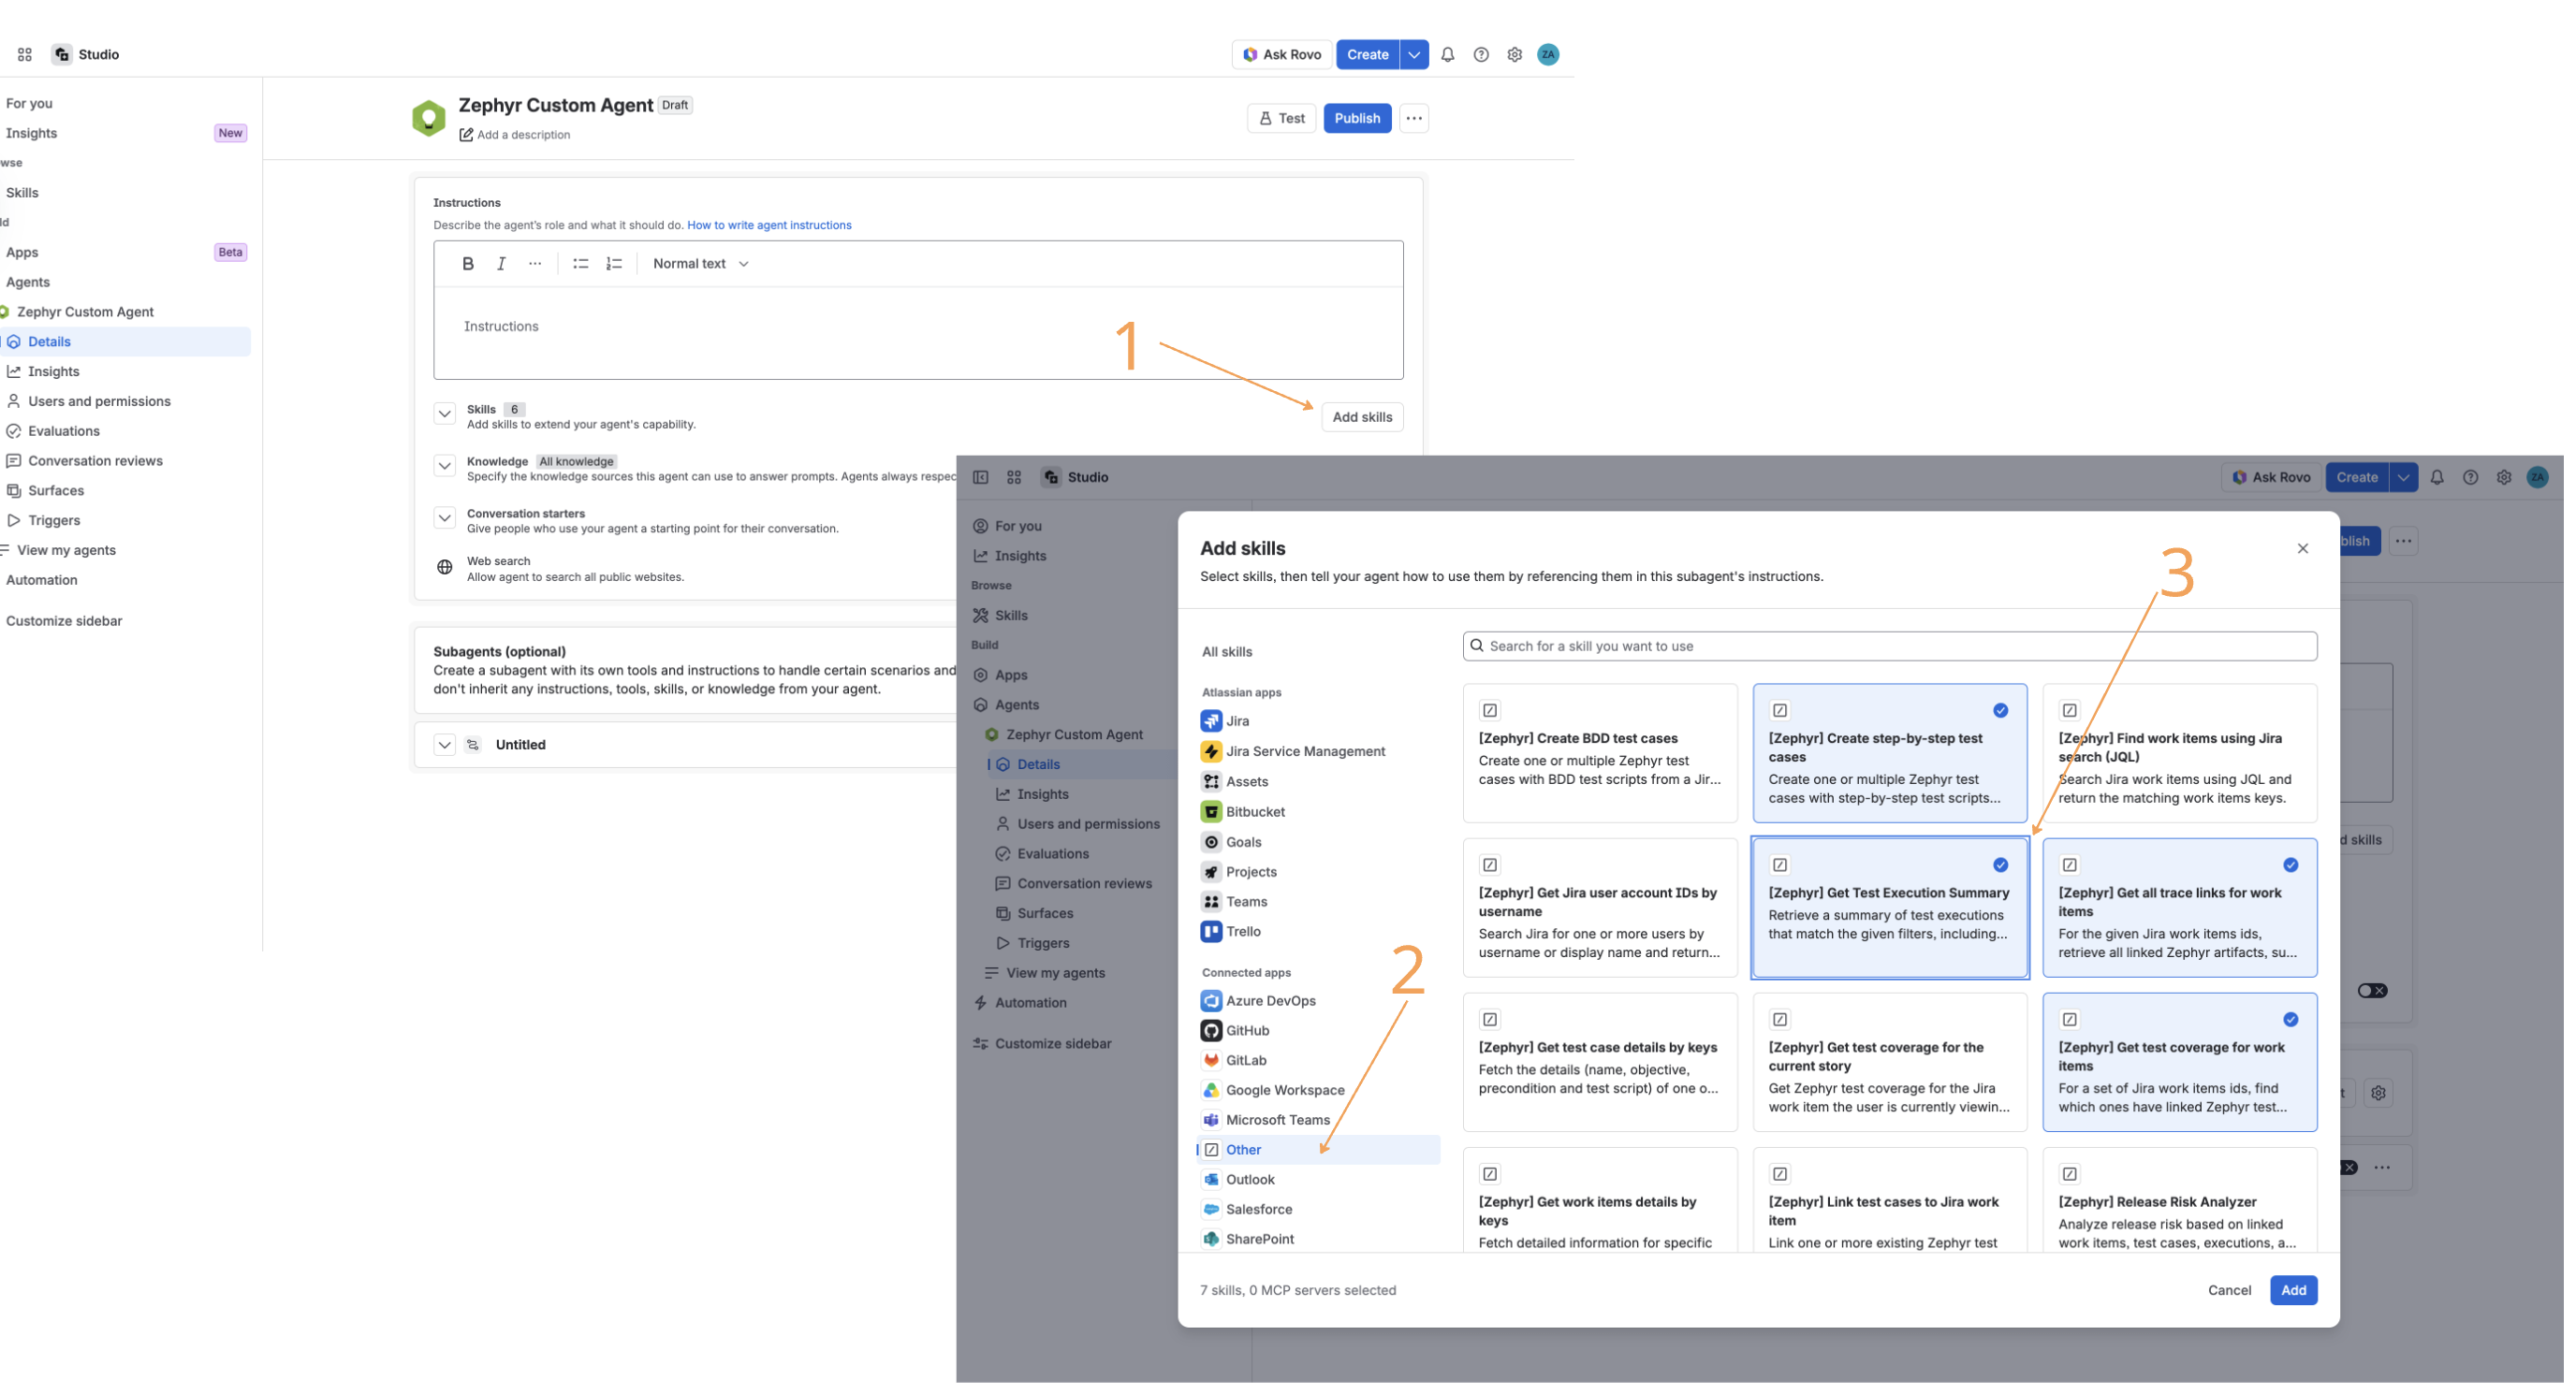The width and height of the screenshot is (2576, 1394).
Task: Close the Add skills dialog with the X
Action: click(2302, 548)
